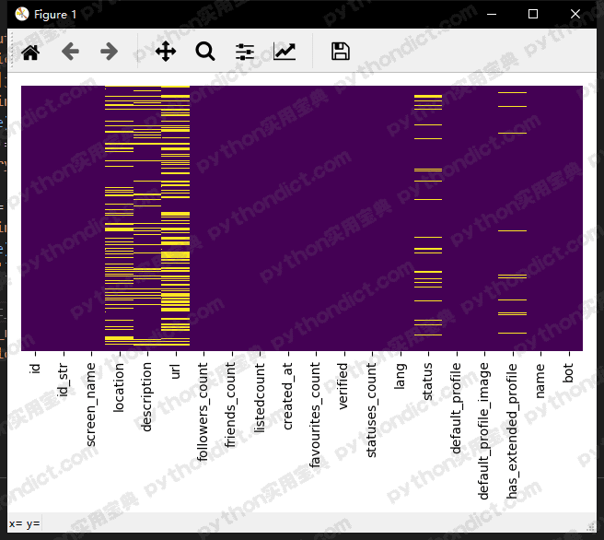Image resolution: width=604 pixels, height=540 pixels.
Task: Toggle the Pan axes tool
Action: 166,52
